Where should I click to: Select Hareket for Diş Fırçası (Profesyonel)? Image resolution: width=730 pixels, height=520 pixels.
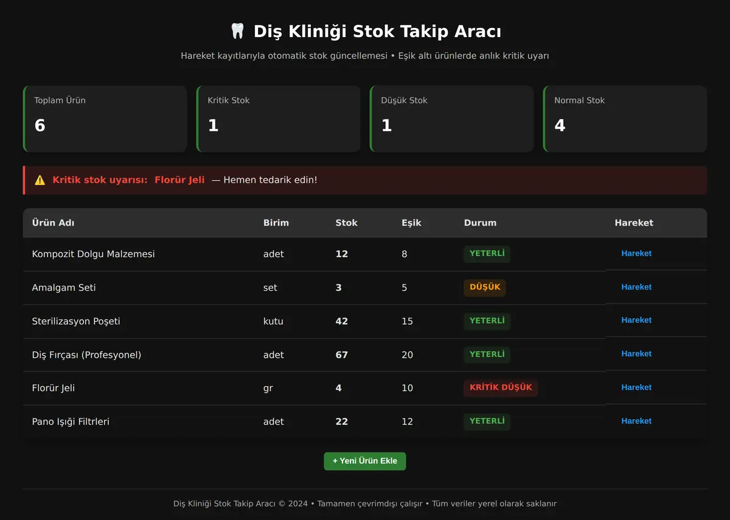(x=636, y=353)
